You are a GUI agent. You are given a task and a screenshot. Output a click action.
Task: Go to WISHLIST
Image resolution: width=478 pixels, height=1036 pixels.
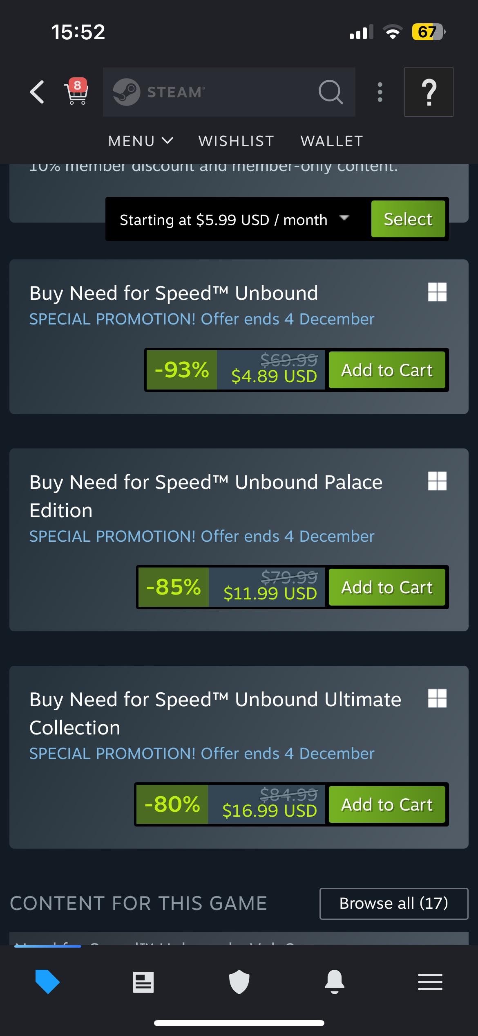click(236, 141)
